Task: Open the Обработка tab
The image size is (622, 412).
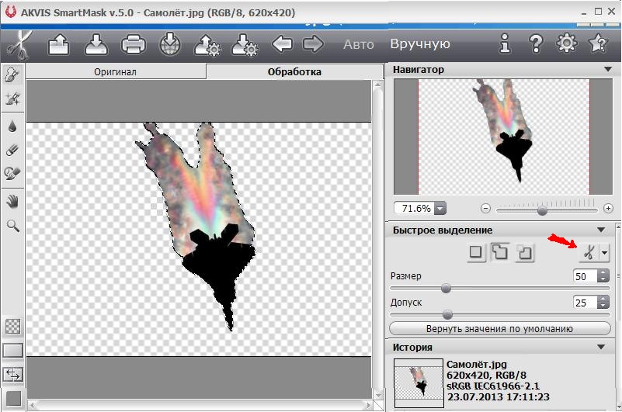Action: click(x=294, y=72)
